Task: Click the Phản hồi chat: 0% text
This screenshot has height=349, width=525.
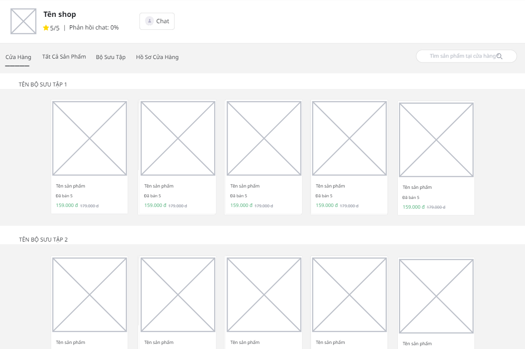Action: 94,27
